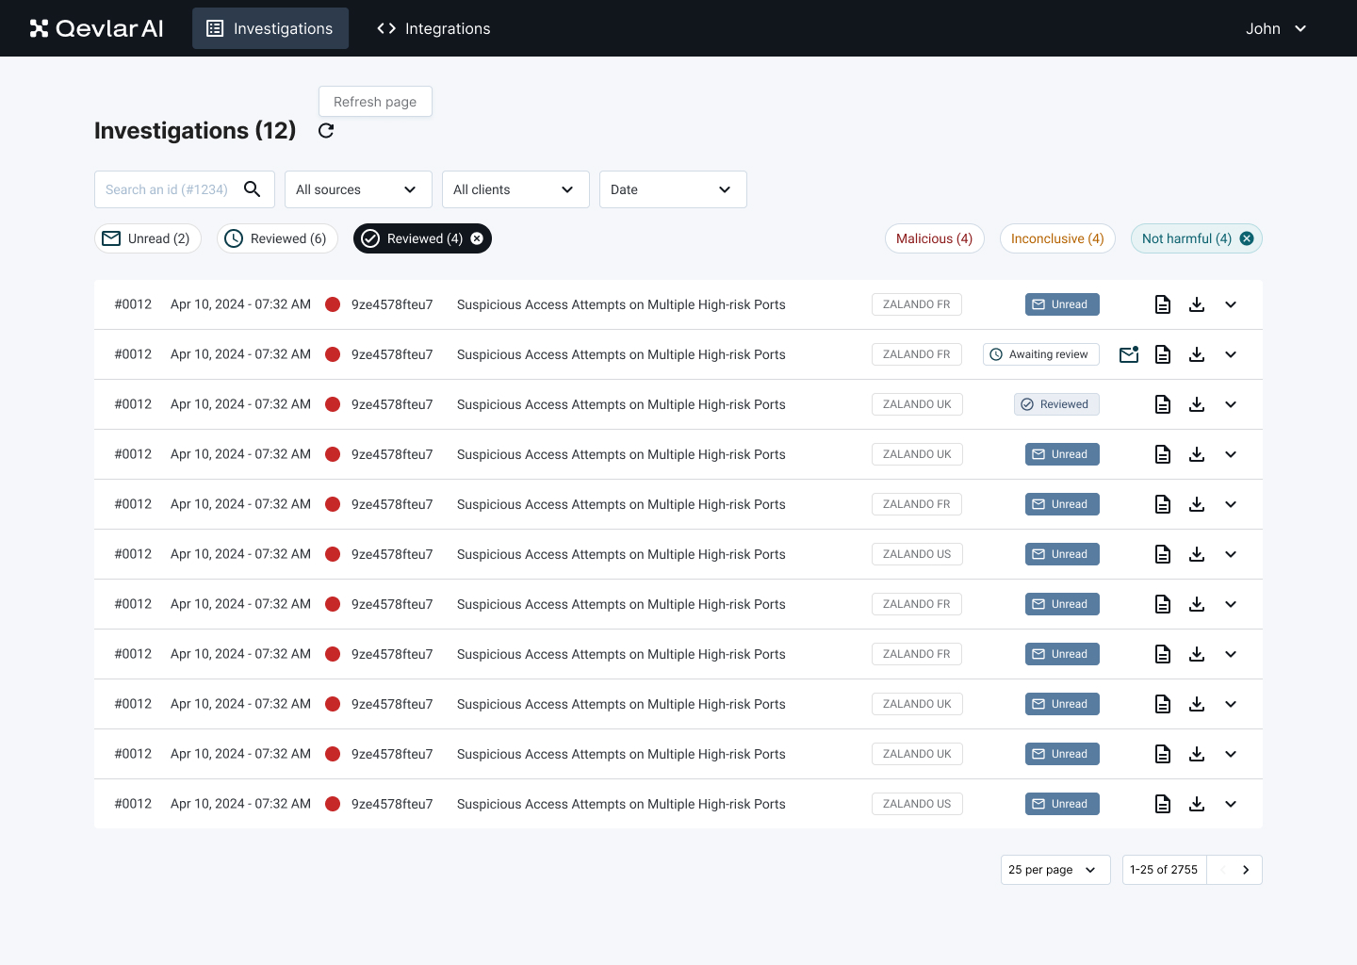Open the All clients dropdown
This screenshot has width=1357, height=965.
(515, 188)
